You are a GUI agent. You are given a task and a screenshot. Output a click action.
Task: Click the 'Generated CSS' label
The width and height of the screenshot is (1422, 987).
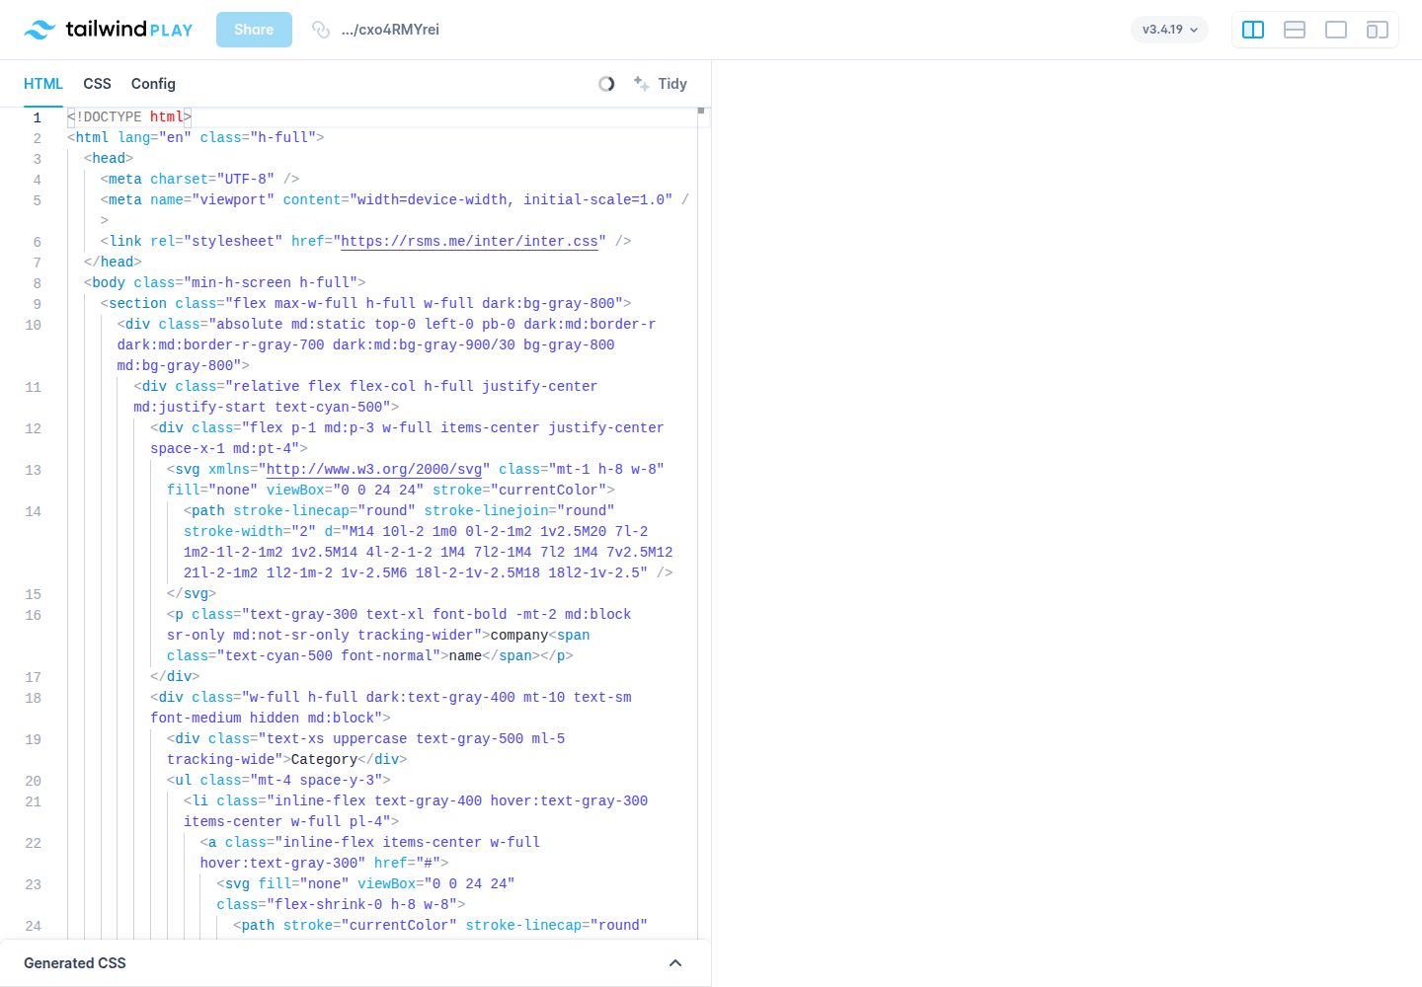tap(75, 963)
